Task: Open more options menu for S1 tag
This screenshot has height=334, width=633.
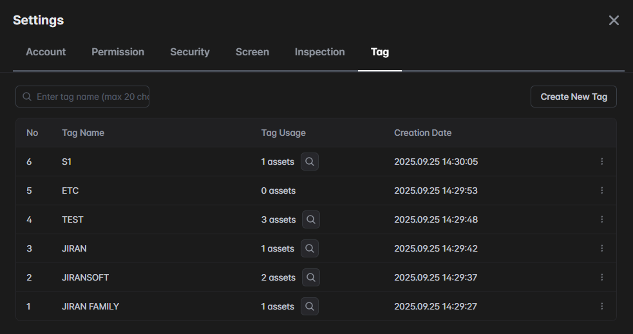Action: 602,162
